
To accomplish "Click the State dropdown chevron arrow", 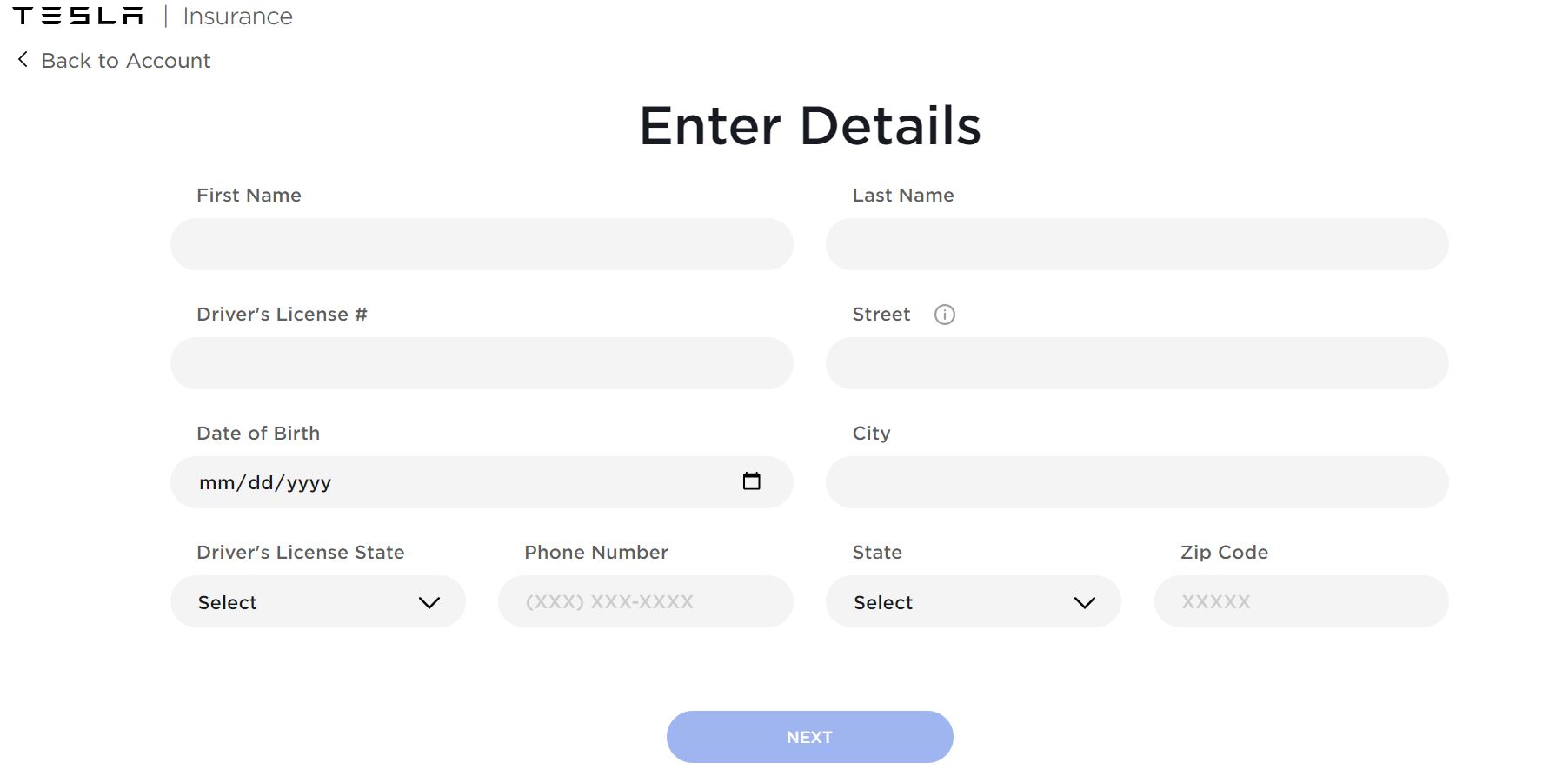I will pyautogui.click(x=1085, y=602).
